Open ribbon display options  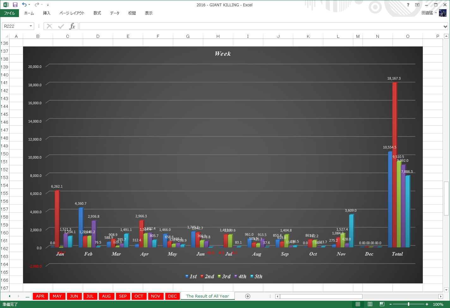coord(417,5)
